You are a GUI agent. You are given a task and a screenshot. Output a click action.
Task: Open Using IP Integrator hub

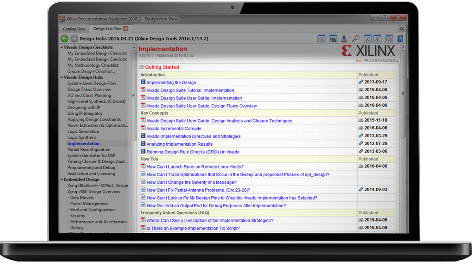coord(85,113)
